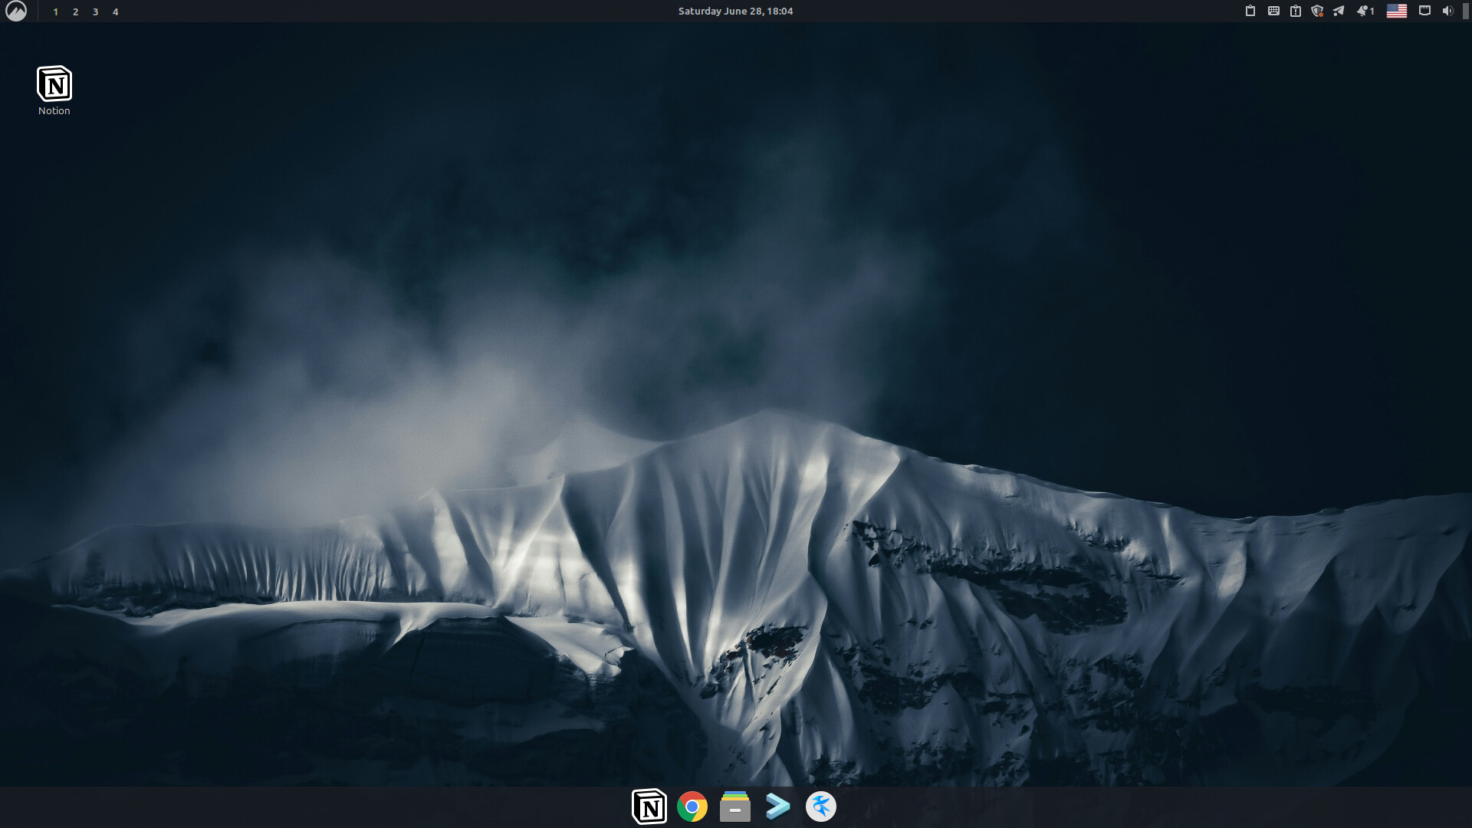Open Google Chrome from the dock

[x=692, y=807]
